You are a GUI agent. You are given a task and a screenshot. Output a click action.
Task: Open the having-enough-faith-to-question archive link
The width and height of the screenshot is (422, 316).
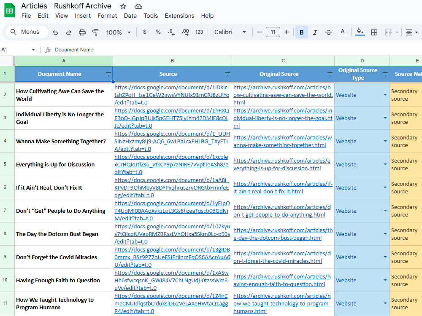coord(282,280)
